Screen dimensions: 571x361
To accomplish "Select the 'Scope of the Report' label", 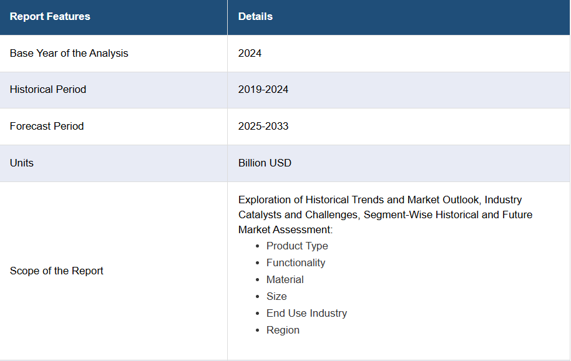I will point(57,271).
